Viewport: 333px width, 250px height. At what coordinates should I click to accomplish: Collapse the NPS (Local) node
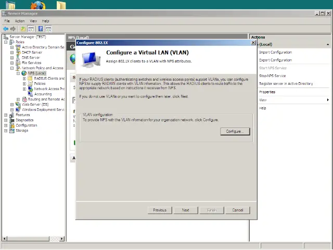[x=18, y=73]
